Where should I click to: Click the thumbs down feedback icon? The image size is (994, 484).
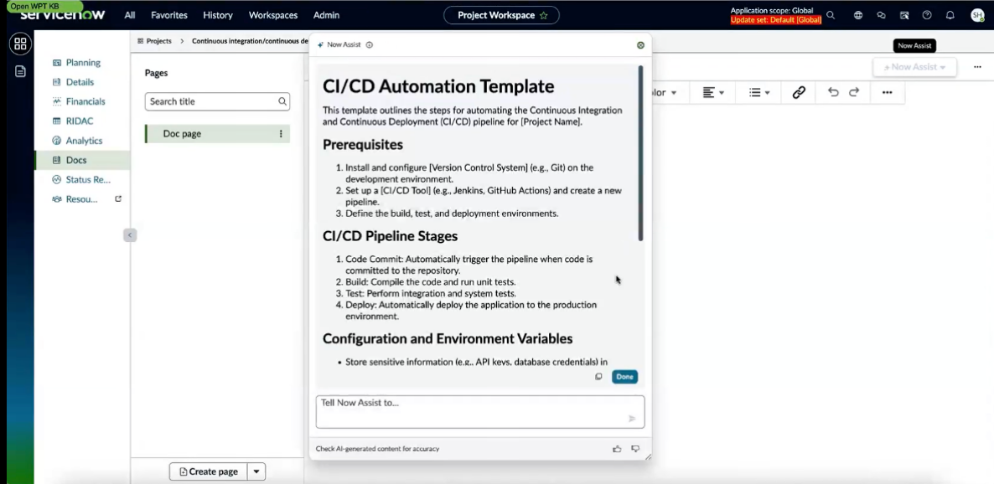(x=635, y=449)
